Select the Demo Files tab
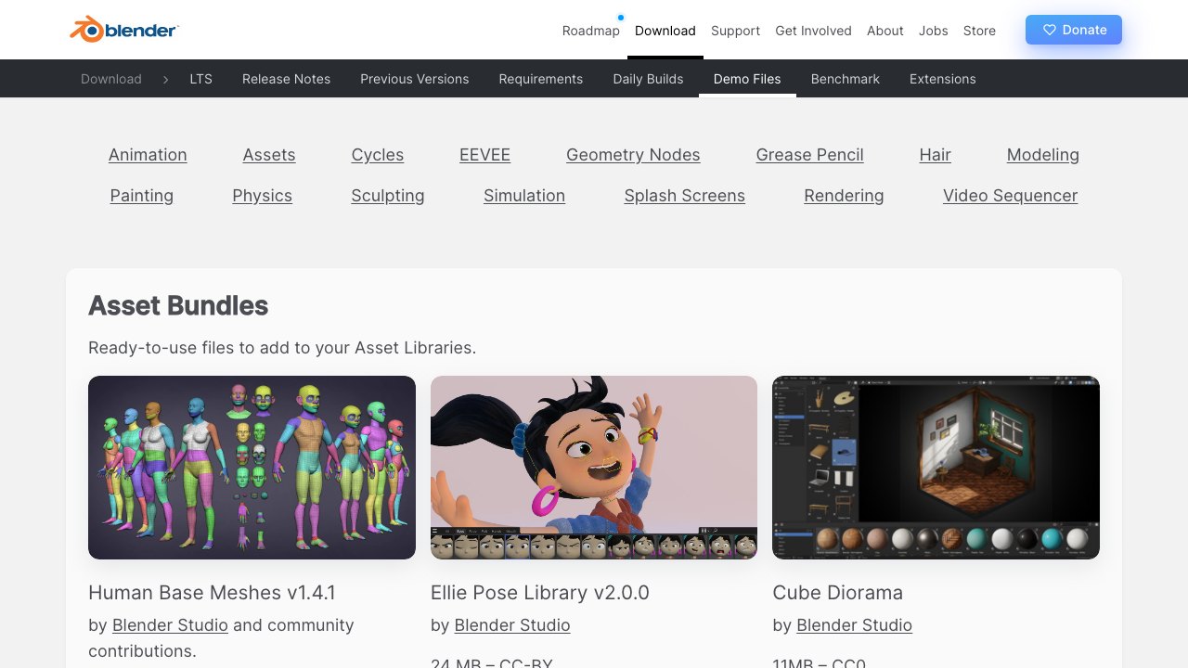The height and width of the screenshot is (668, 1188). point(747,79)
